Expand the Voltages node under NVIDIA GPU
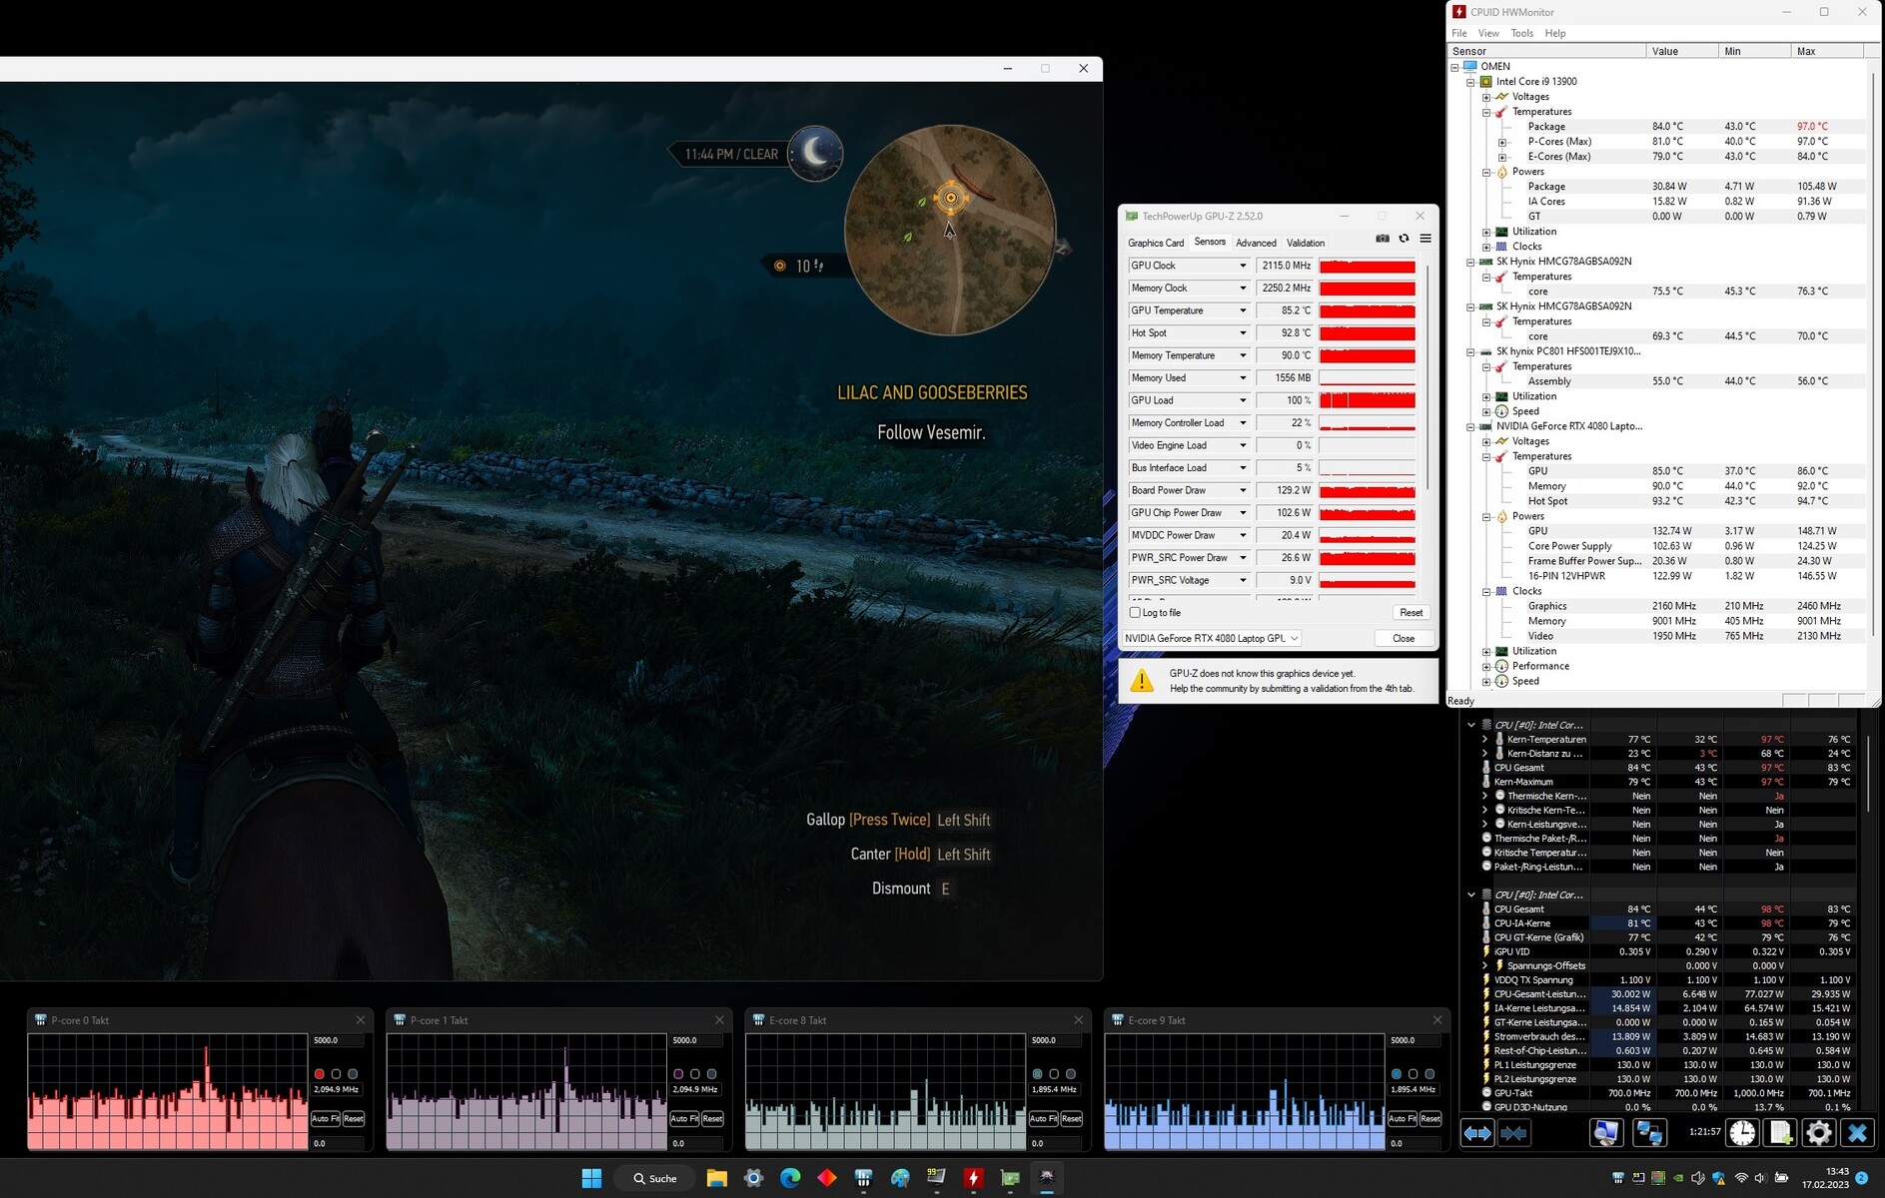The width and height of the screenshot is (1885, 1198). click(1486, 441)
